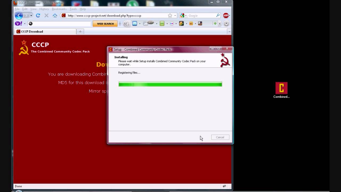Open the View menu

pyautogui.click(x=33, y=9)
